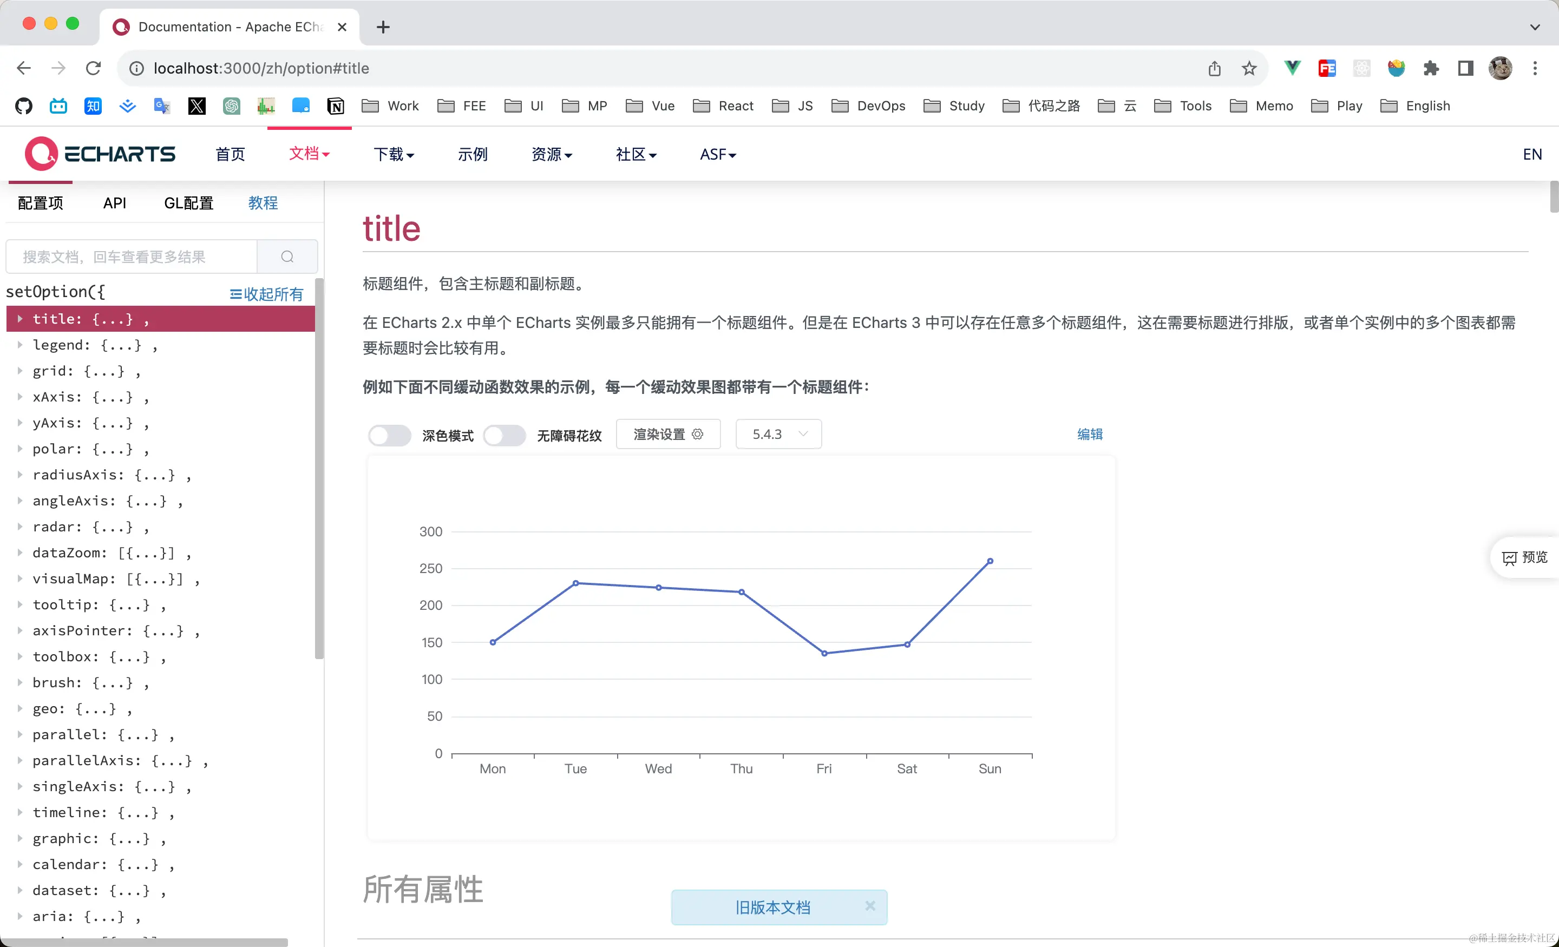Click the Fri data point on chart
1559x947 pixels.
[x=824, y=654]
